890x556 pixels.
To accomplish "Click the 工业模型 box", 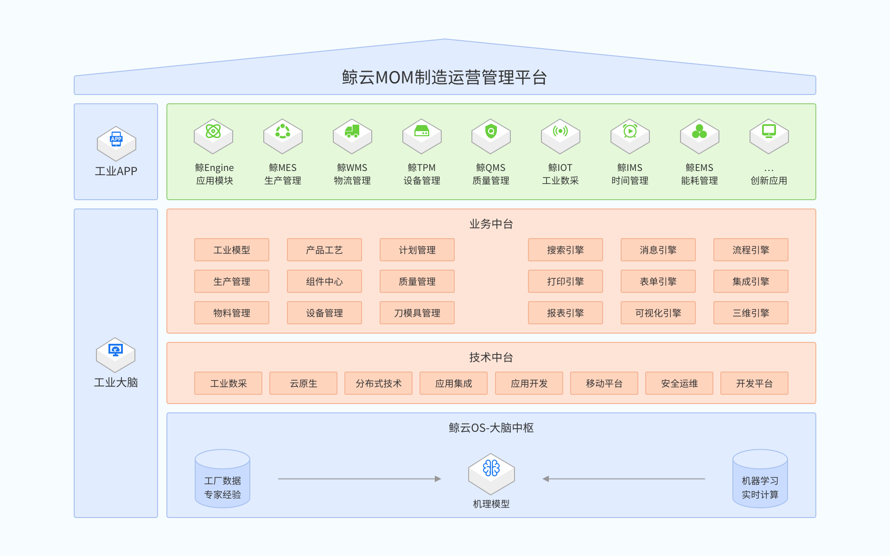I will [232, 250].
